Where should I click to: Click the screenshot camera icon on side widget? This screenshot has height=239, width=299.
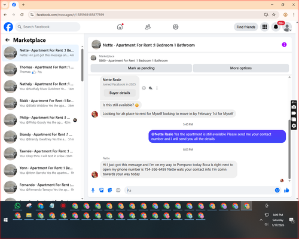(294, 107)
